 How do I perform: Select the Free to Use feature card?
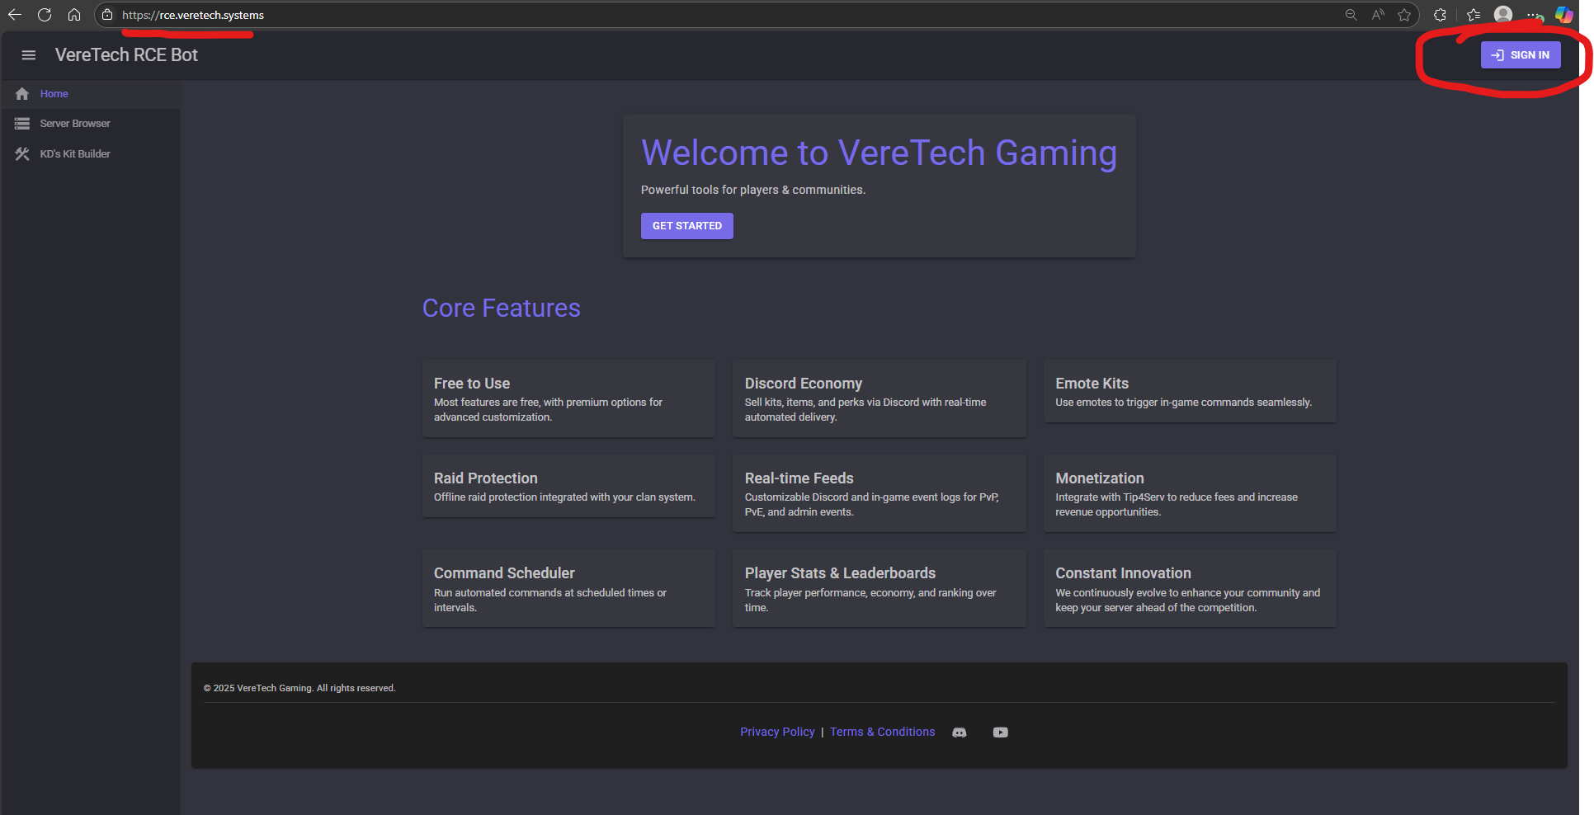tap(568, 398)
